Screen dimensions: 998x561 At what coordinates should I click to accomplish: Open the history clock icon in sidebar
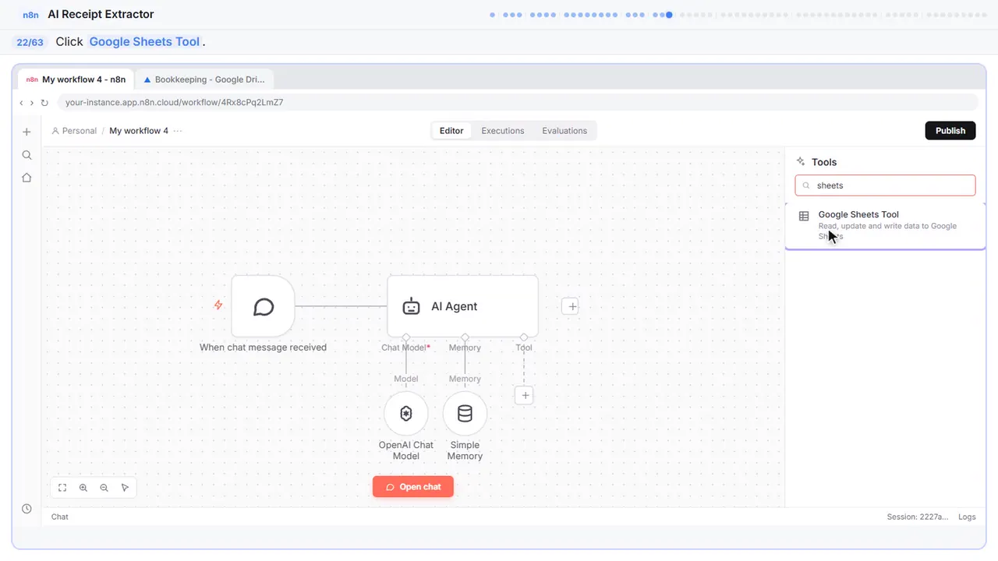click(x=27, y=509)
